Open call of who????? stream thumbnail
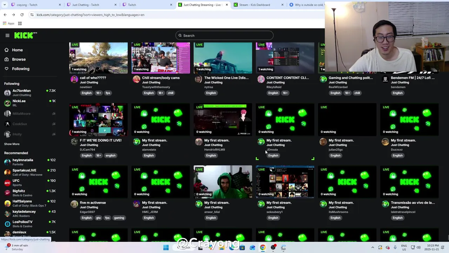Viewport: 449px width, 253px height. [99, 58]
